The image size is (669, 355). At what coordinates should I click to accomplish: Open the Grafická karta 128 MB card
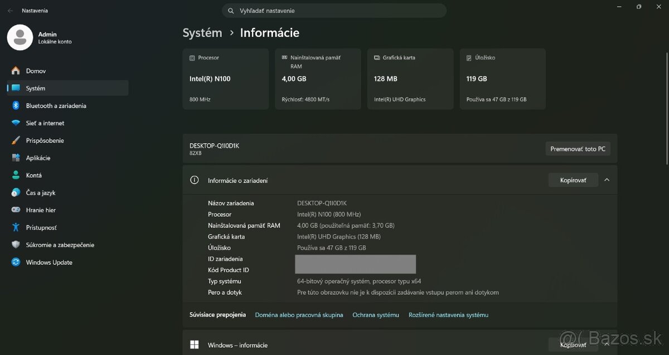410,79
